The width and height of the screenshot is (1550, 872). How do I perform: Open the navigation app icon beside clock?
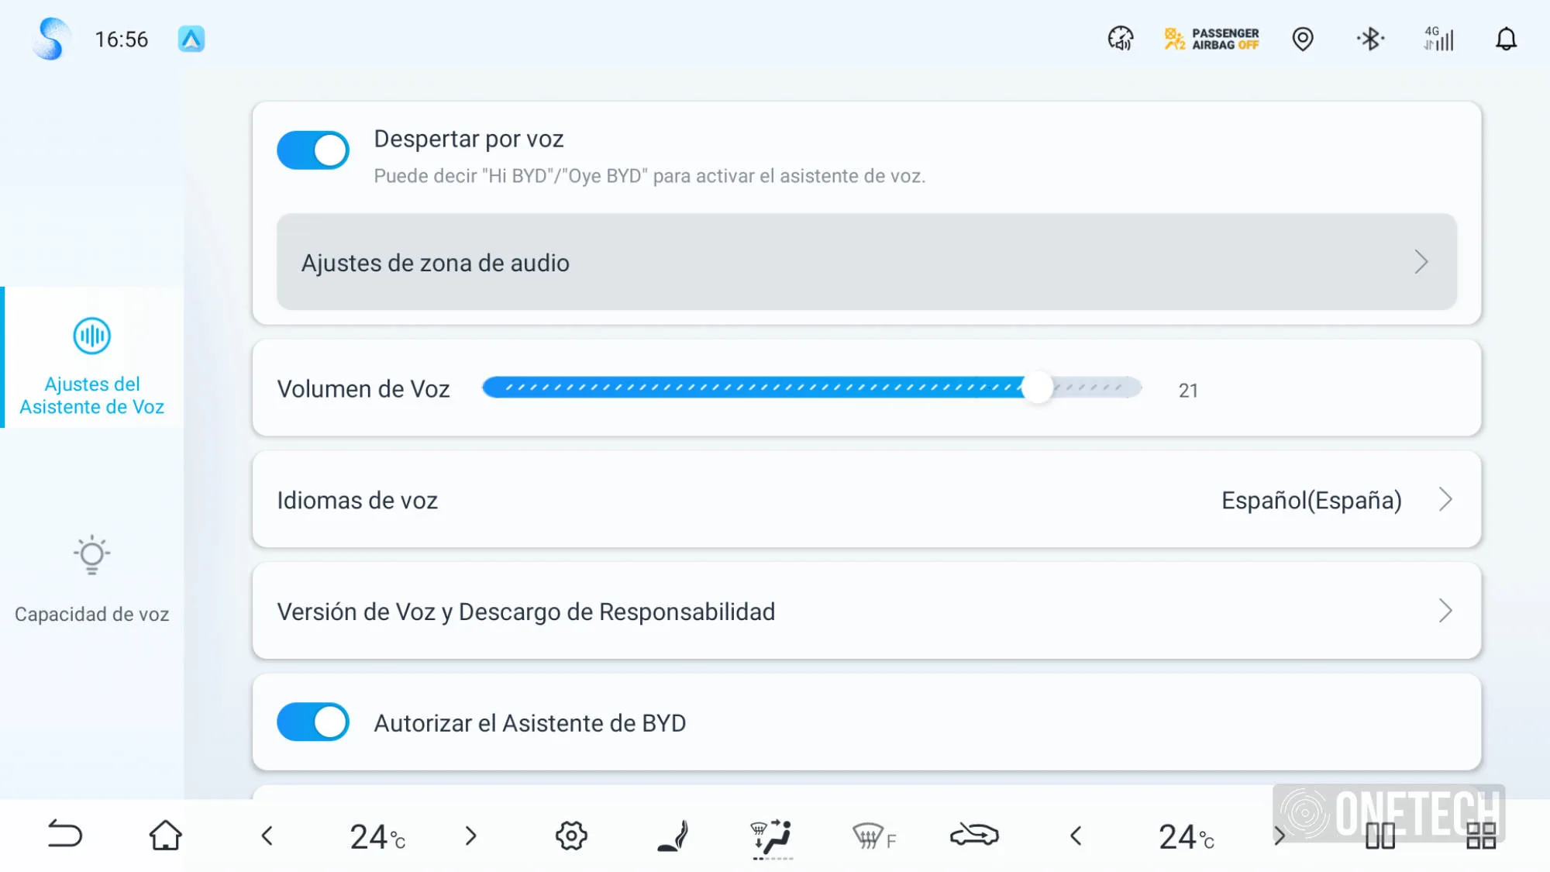(191, 39)
